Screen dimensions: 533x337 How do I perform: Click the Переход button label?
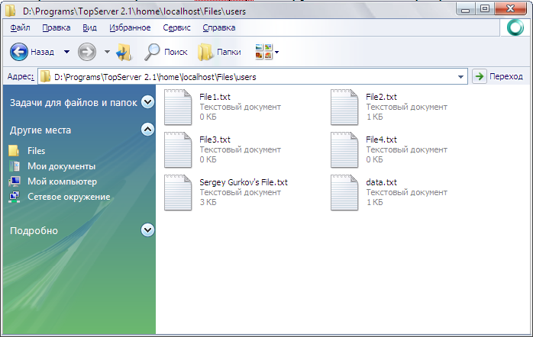(506, 76)
